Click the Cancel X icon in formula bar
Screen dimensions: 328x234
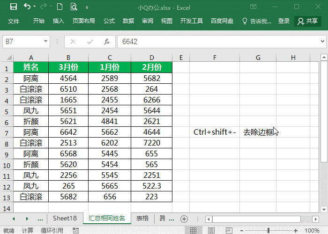click(x=73, y=42)
